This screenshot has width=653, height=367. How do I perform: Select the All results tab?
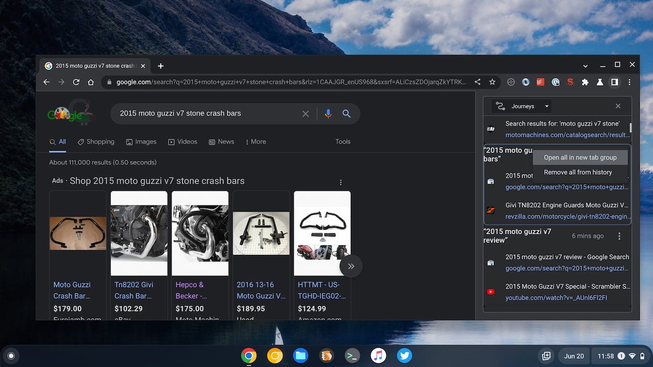[x=58, y=142]
